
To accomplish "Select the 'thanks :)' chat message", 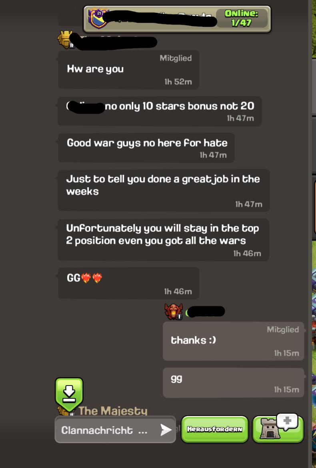I will click(234, 341).
